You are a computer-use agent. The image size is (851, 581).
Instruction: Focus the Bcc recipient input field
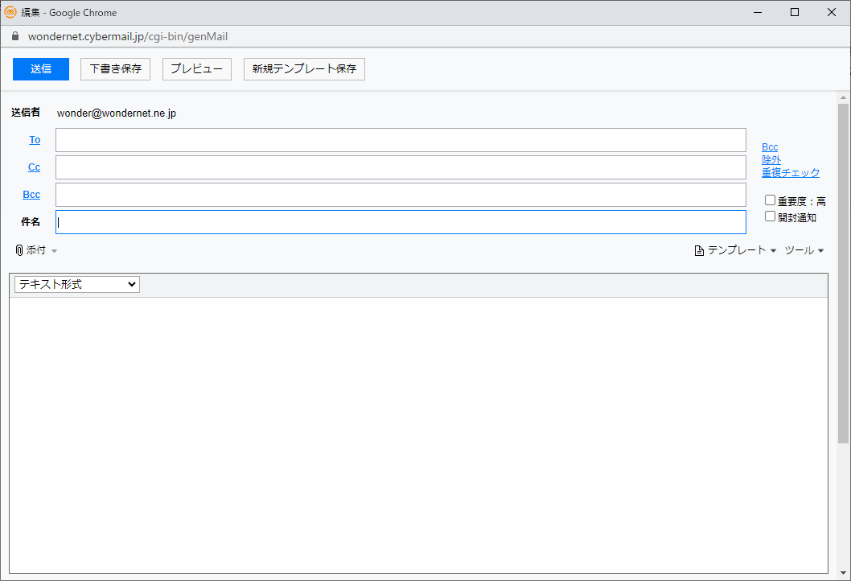pyautogui.click(x=401, y=195)
